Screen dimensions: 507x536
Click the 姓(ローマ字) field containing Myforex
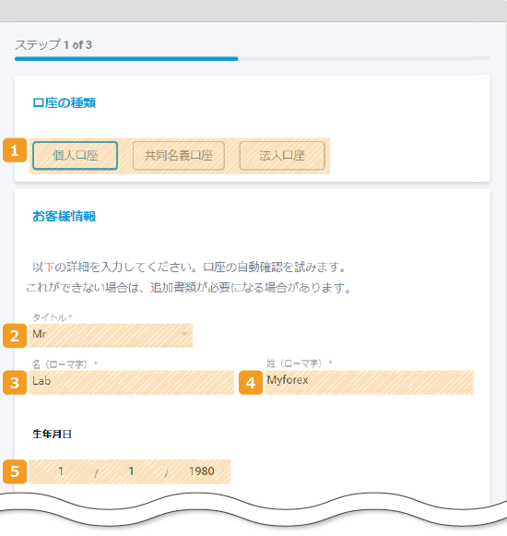point(370,382)
